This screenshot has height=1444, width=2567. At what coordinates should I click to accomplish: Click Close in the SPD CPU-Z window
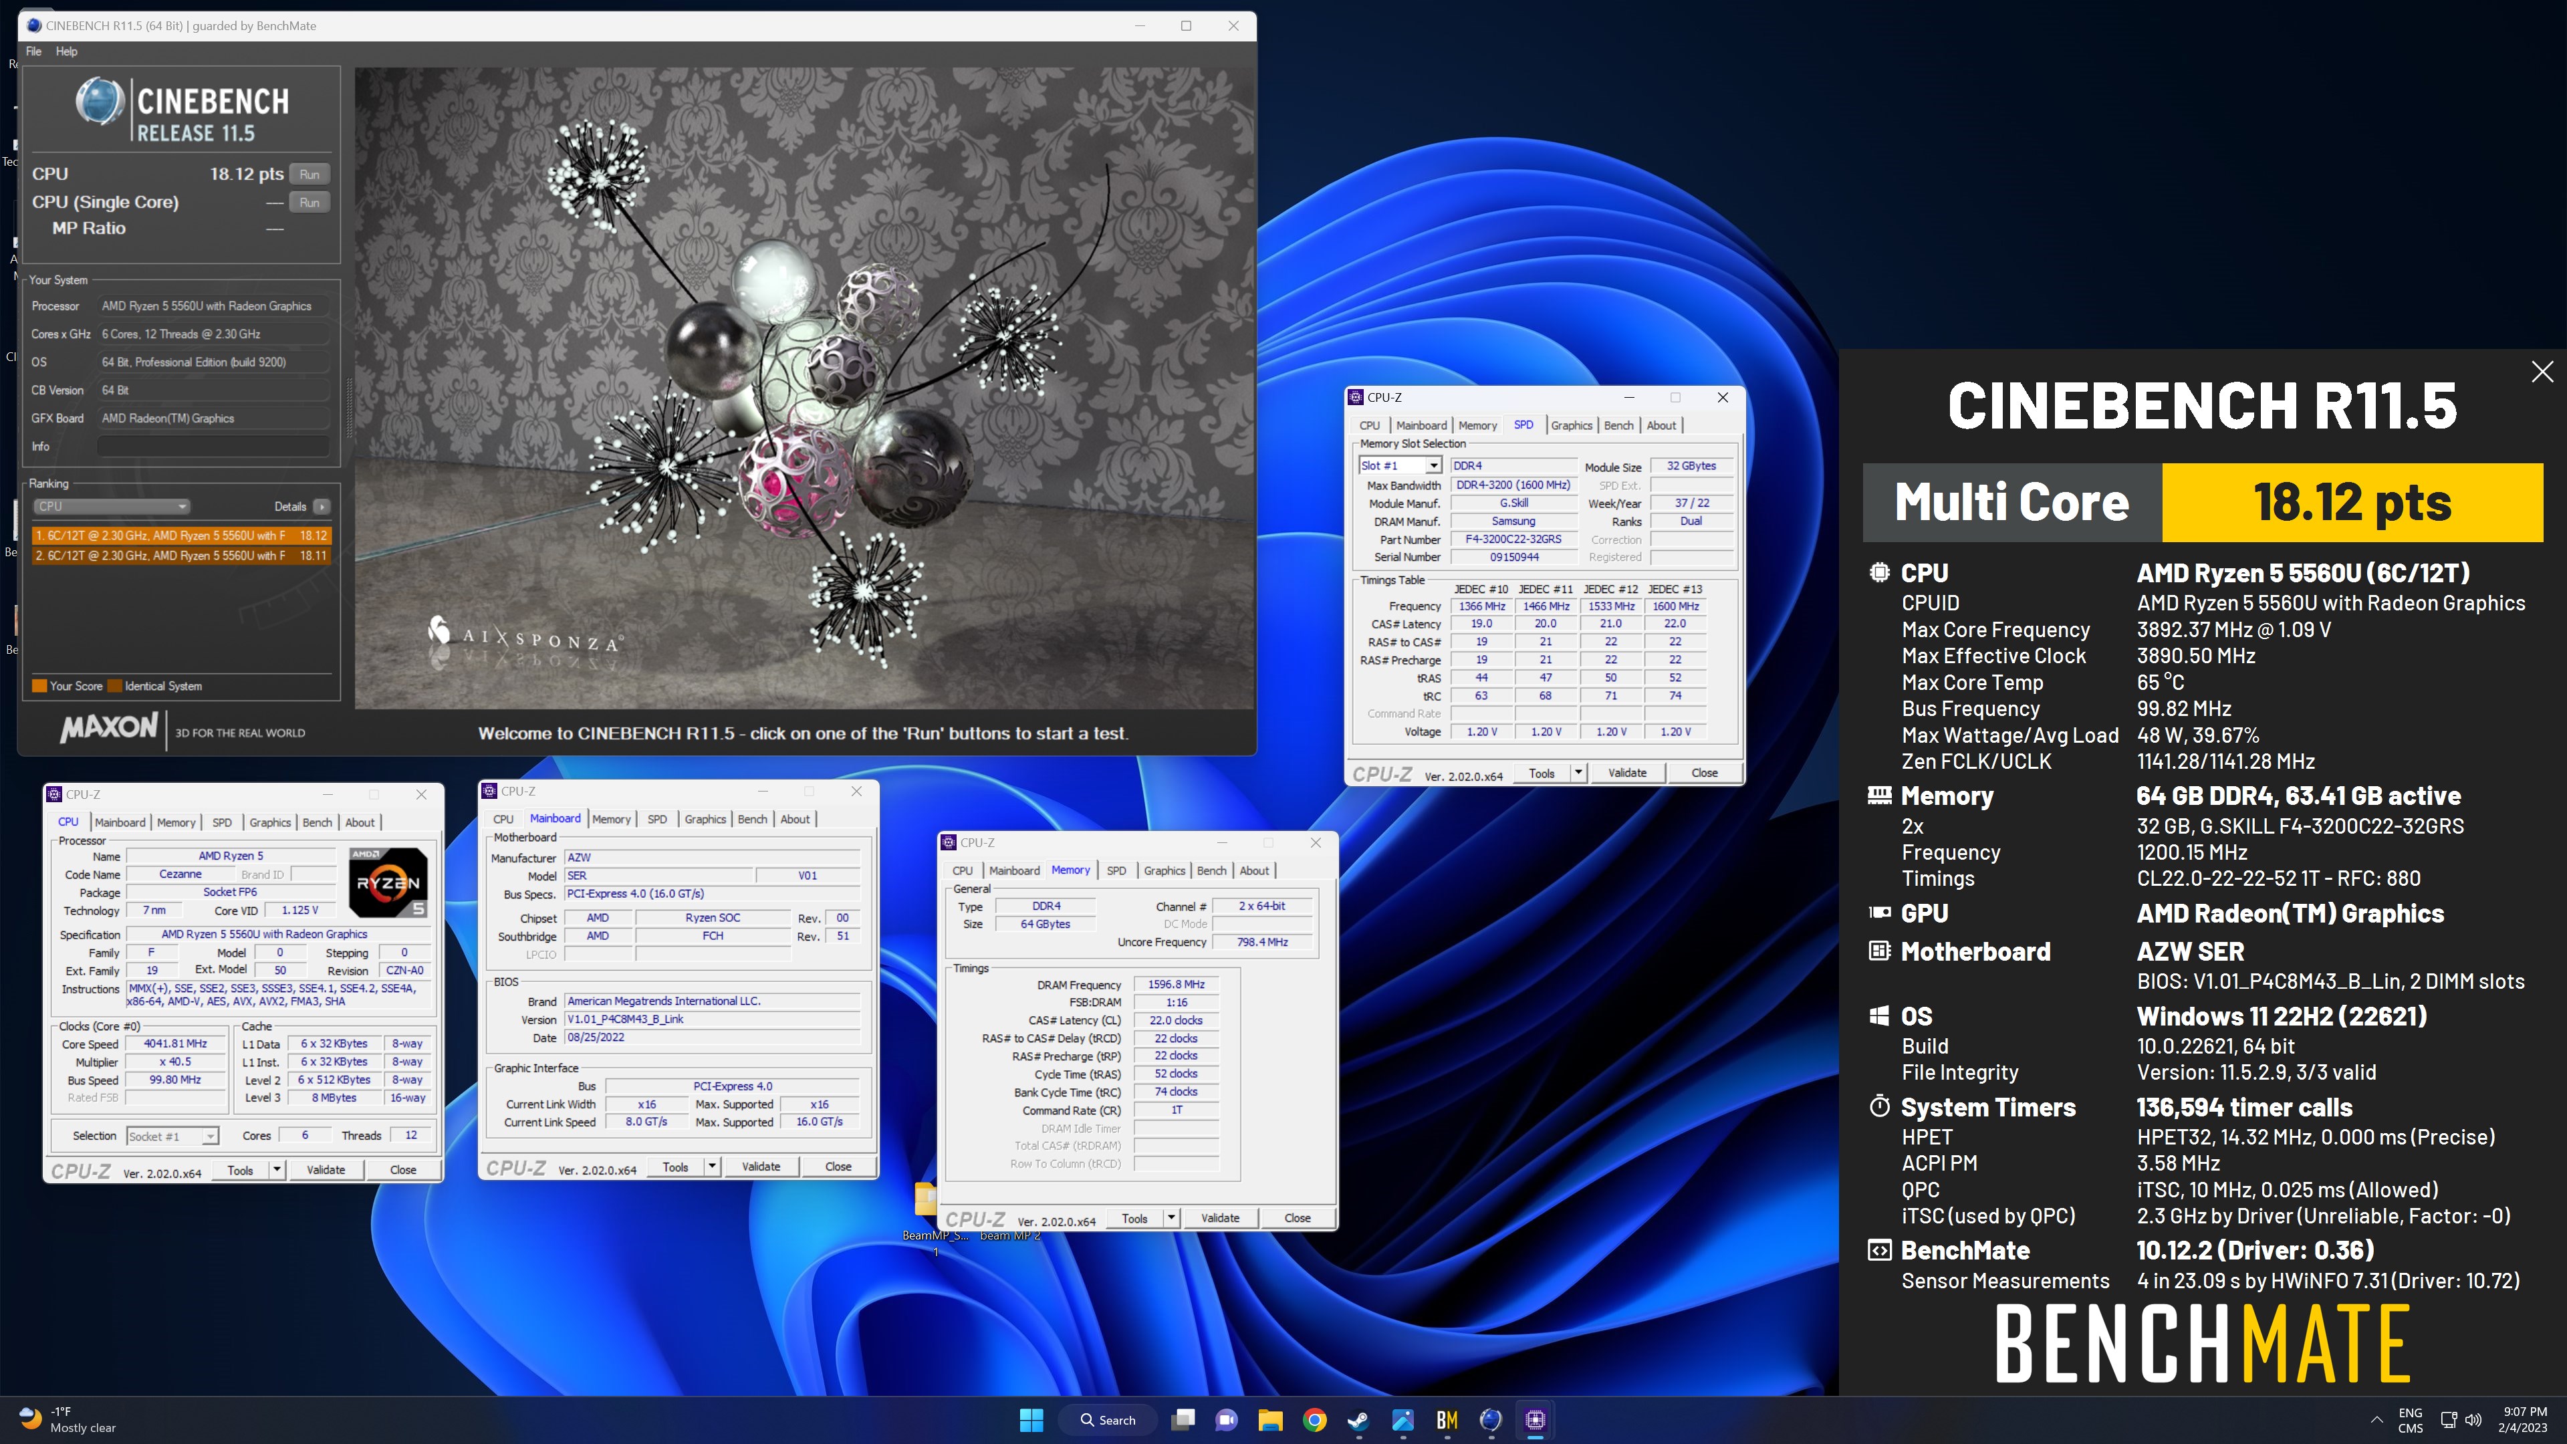[x=1704, y=772]
